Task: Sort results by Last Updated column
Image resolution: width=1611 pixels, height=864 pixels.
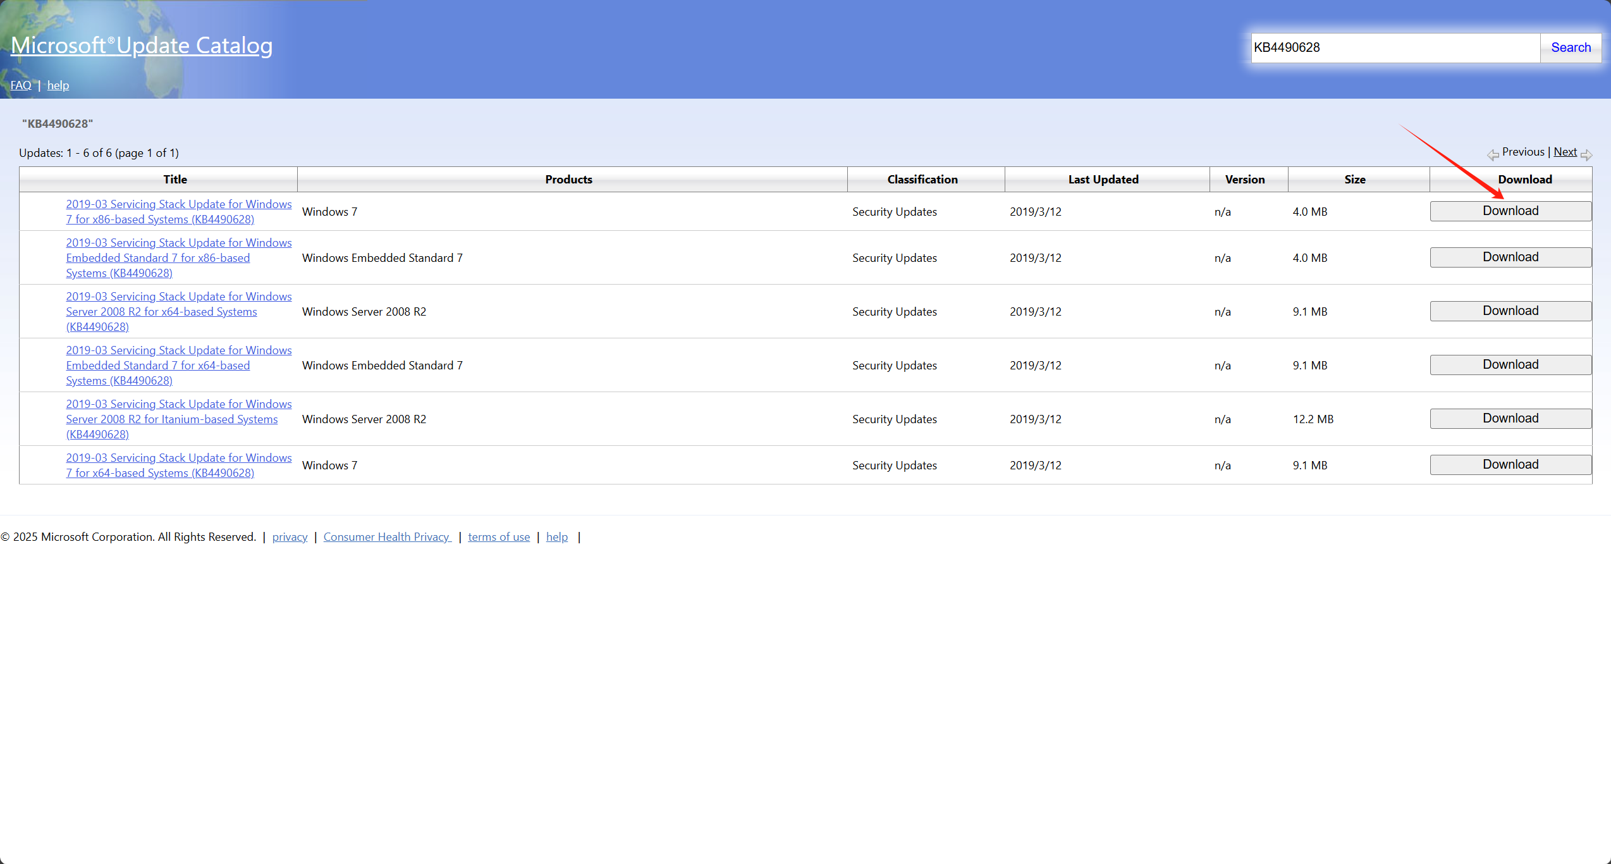Action: pos(1103,180)
